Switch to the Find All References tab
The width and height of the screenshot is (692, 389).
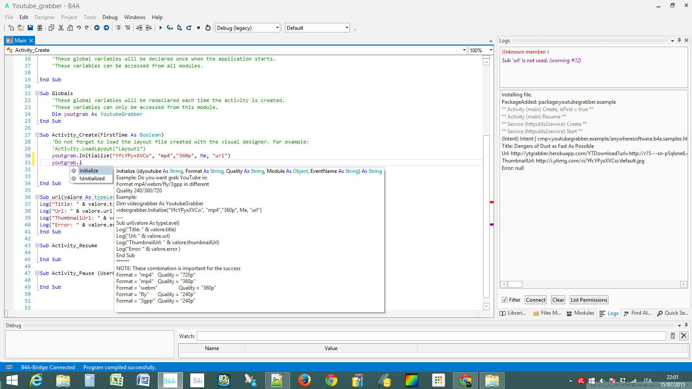coord(638,313)
